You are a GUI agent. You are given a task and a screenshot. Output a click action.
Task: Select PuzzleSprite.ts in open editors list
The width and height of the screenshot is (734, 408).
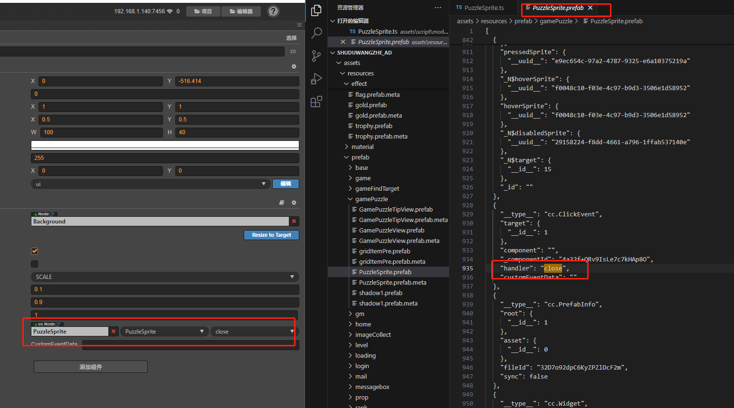[x=378, y=31]
